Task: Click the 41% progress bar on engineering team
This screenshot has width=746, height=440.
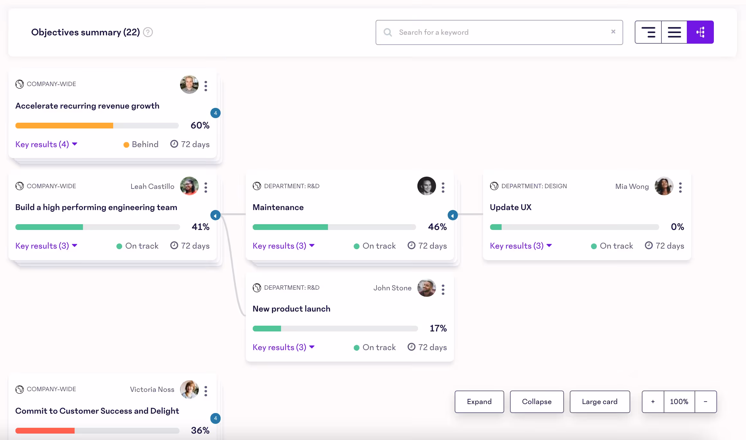Action: pos(98,227)
